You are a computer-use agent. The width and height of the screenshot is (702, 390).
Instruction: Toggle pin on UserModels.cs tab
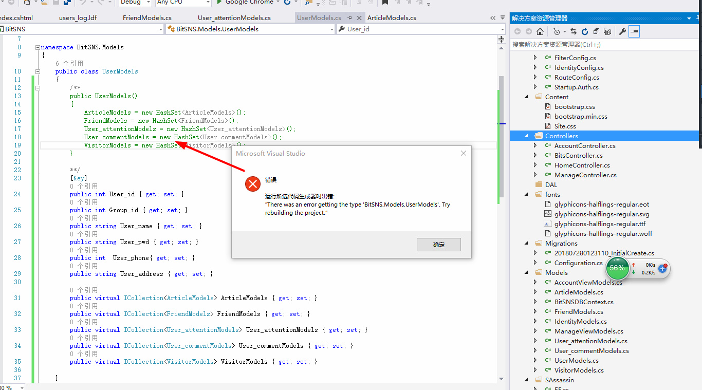pyautogui.click(x=349, y=17)
